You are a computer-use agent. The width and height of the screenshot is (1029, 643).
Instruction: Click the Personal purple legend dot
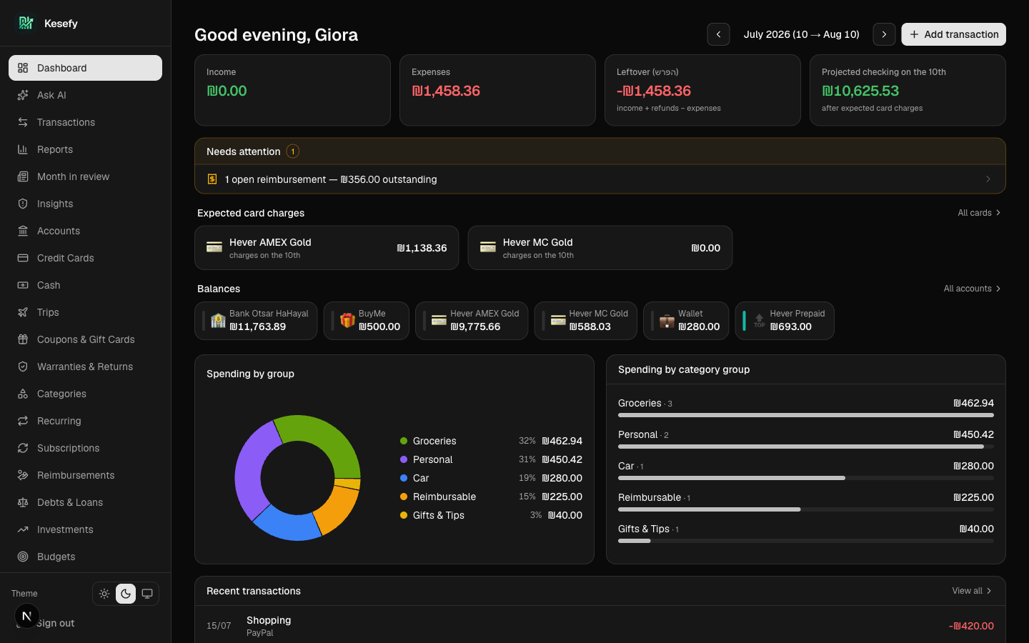tap(404, 459)
